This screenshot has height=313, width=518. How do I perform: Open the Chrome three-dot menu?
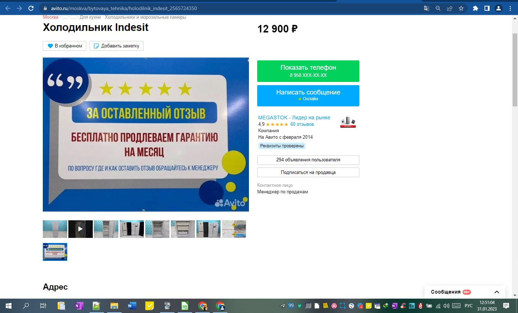[x=510, y=8]
